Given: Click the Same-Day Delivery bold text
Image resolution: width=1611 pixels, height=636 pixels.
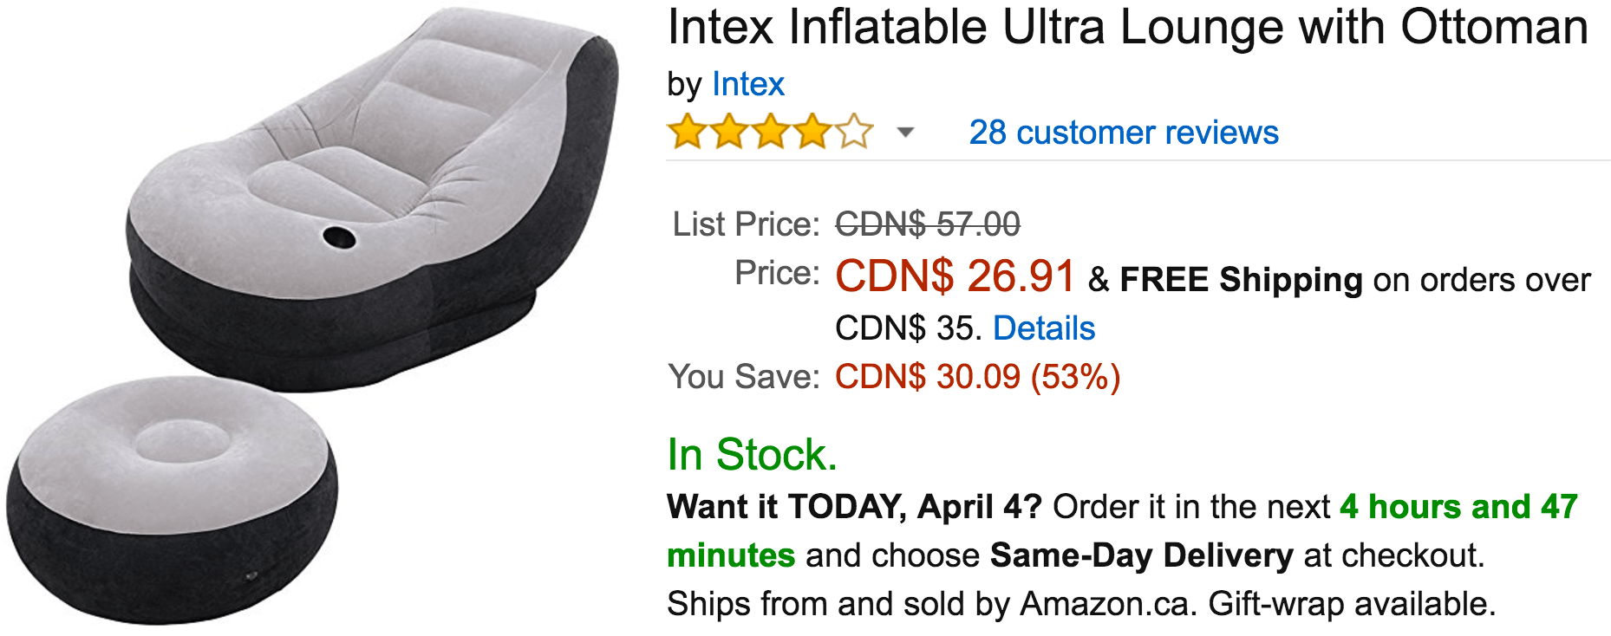Looking at the screenshot, I should click(x=1141, y=555).
